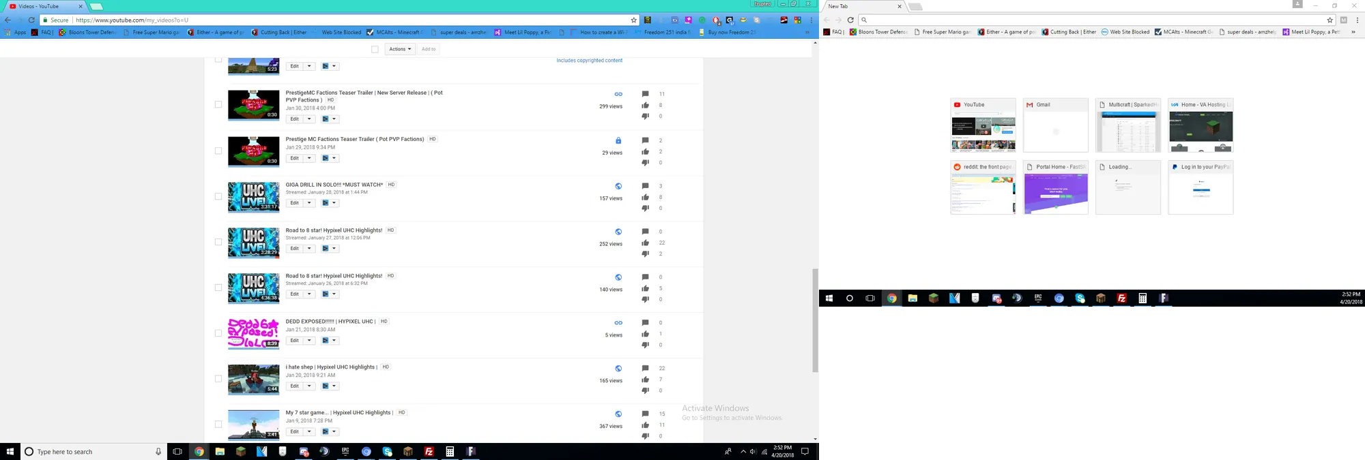This screenshot has width=1365, height=460.
Task: Click the private lock icon on the 29-view Prestige MC trailer
Action: click(618, 140)
